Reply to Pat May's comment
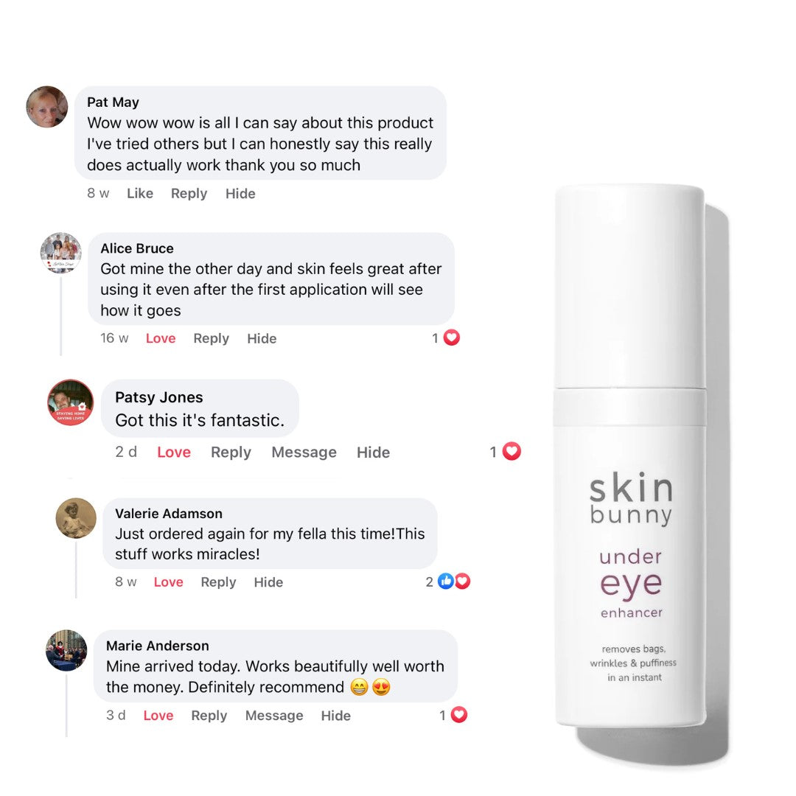This screenshot has width=796, height=796. [189, 193]
